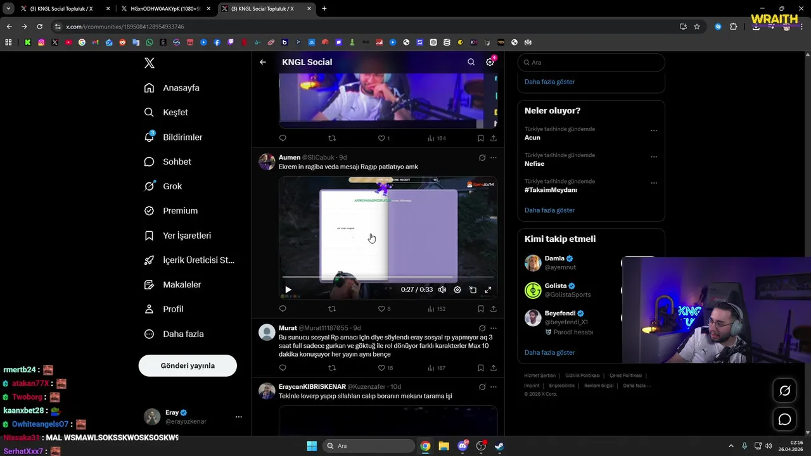This screenshot has width=811, height=456.
Task: Reply to Aumen's post
Action: tap(283, 309)
